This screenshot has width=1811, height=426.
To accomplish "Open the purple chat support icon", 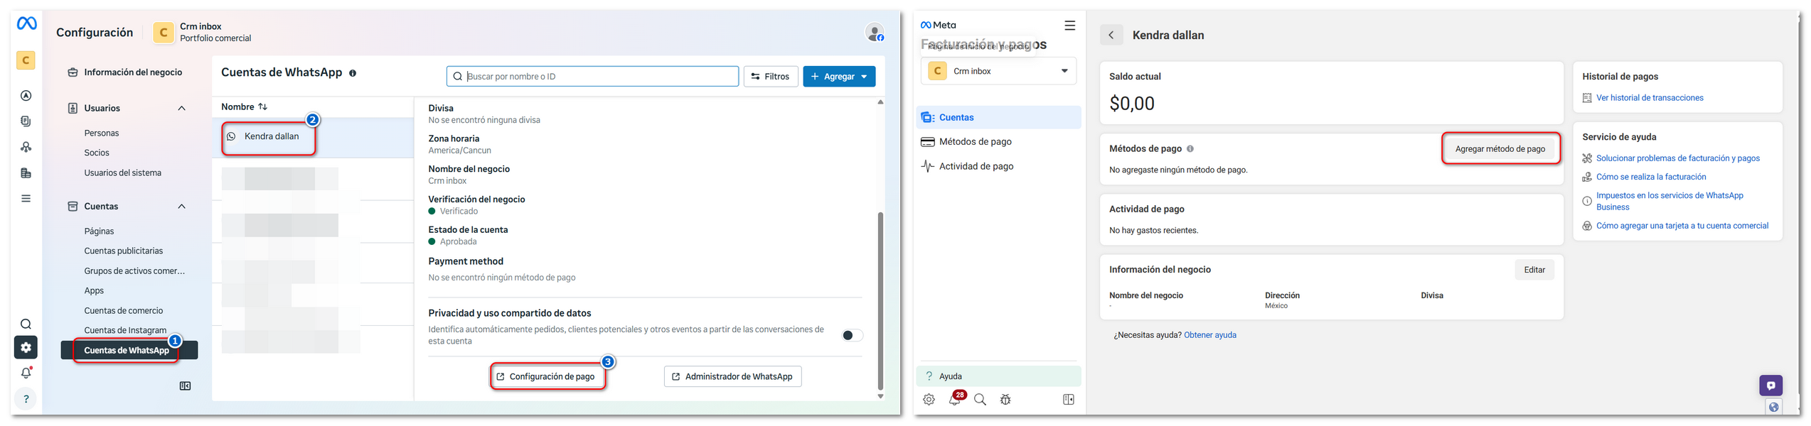I will pyautogui.click(x=1770, y=386).
